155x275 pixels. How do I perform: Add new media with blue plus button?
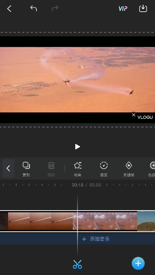(x=138, y=263)
